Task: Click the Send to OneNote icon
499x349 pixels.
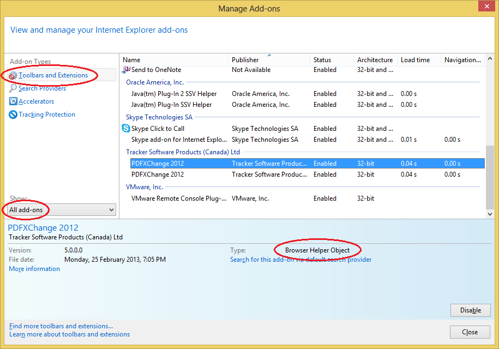Action: [x=126, y=70]
